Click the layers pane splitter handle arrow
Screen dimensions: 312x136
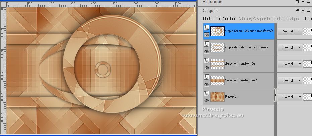tap(276, 95)
